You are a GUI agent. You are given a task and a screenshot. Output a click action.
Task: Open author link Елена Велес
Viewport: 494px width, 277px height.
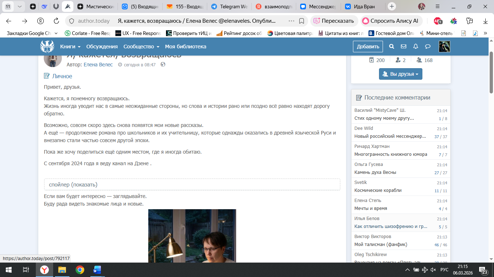point(98,65)
